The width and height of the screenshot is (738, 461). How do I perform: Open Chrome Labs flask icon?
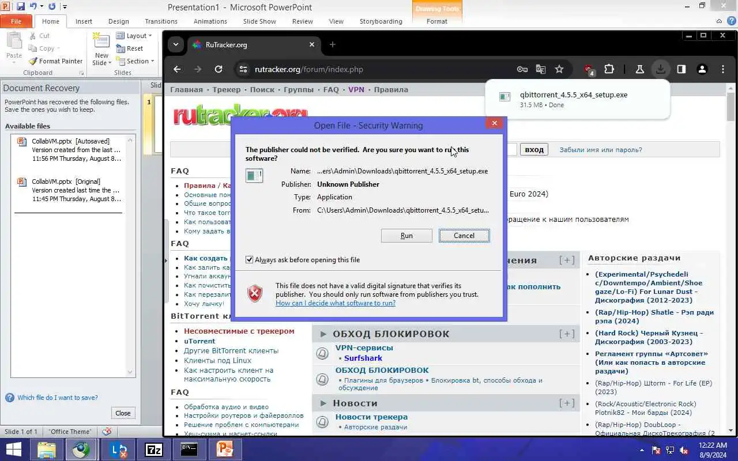639,69
